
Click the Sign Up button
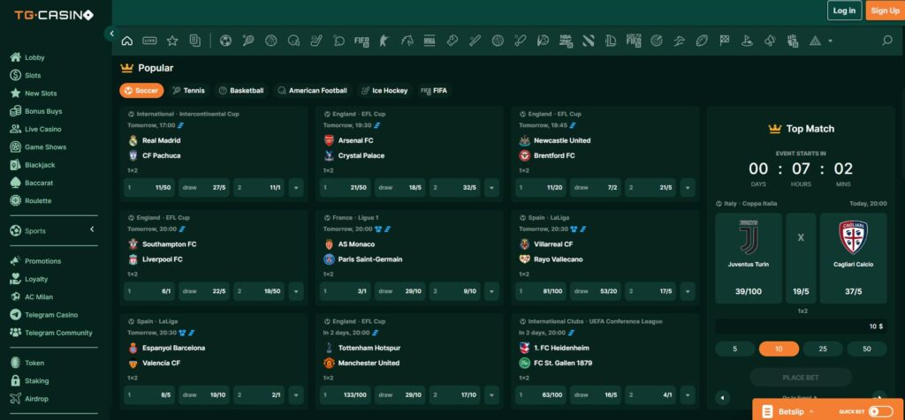pyautogui.click(x=885, y=11)
